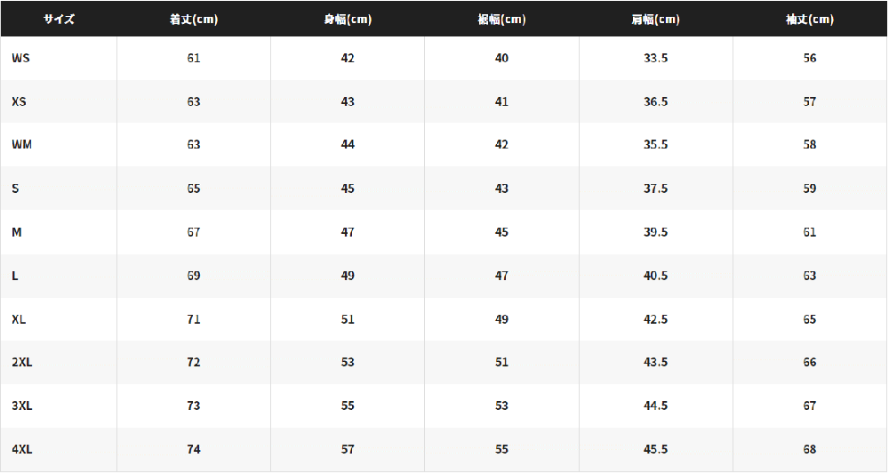Select the 2XL size row label

point(22,362)
